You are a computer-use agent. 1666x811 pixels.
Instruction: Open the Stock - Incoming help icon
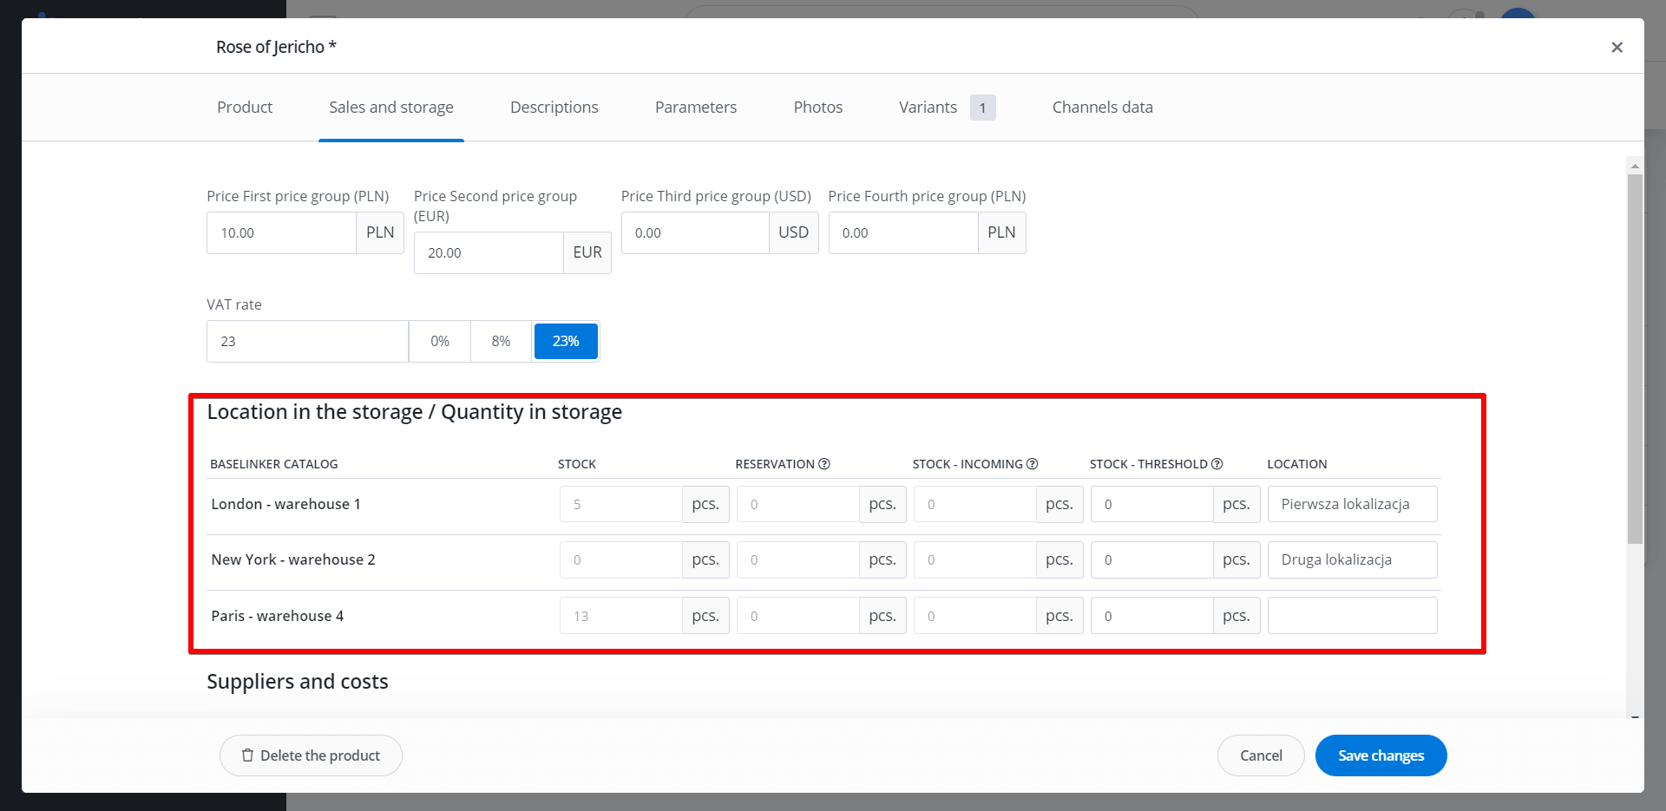click(1032, 464)
